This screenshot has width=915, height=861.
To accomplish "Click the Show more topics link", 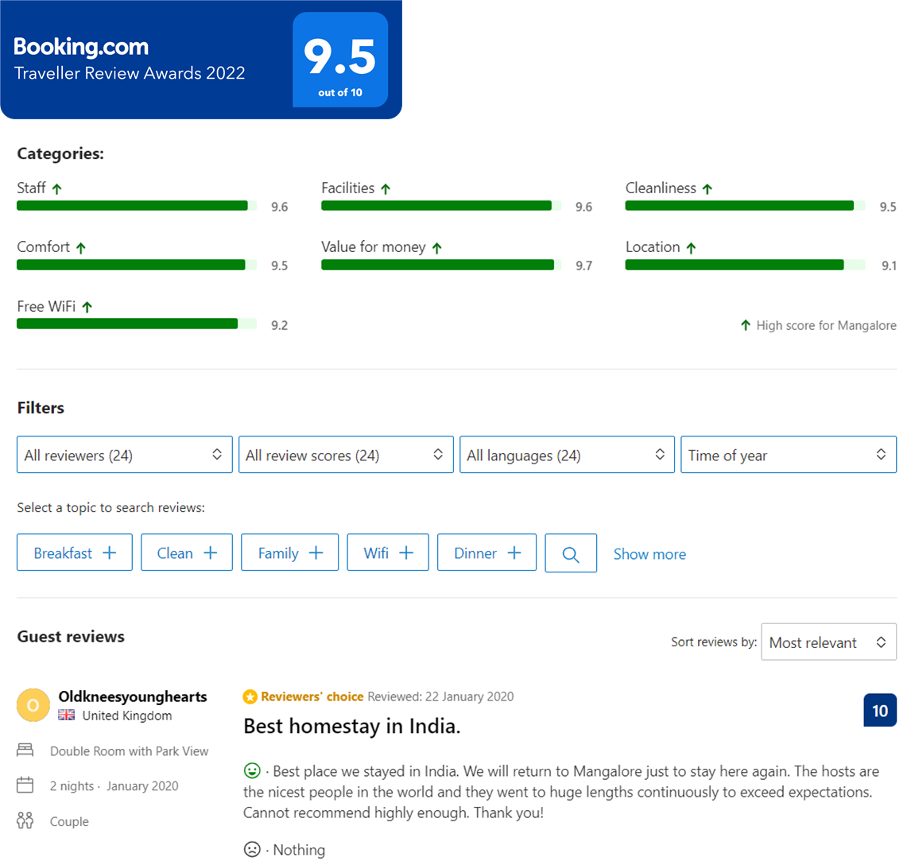I will (x=649, y=554).
